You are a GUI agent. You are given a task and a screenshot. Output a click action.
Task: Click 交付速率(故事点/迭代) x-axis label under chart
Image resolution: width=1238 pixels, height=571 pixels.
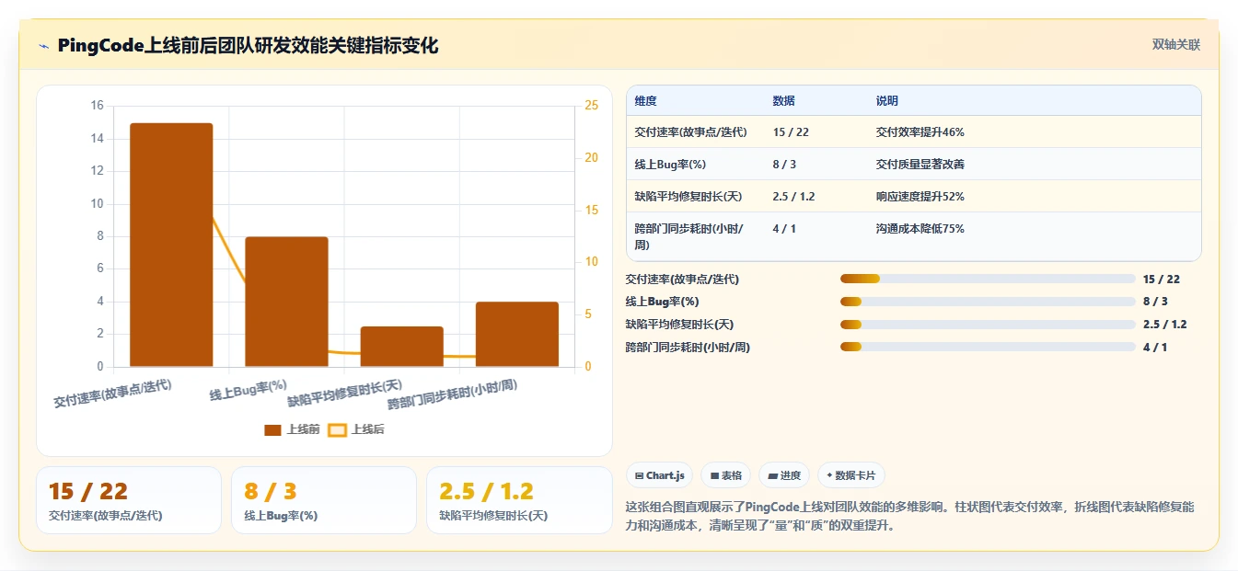tap(112, 393)
